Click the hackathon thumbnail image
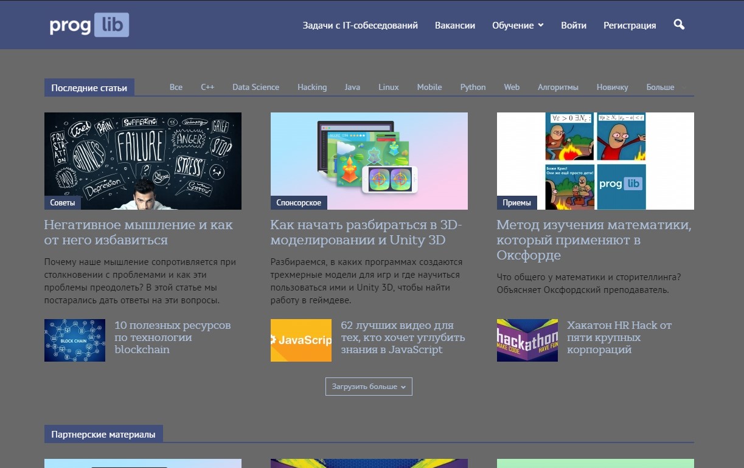744x468 pixels. tap(527, 340)
